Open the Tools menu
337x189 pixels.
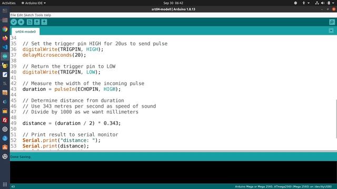38,15
